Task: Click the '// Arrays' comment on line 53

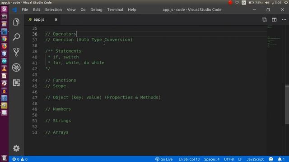Action: pos(57,132)
